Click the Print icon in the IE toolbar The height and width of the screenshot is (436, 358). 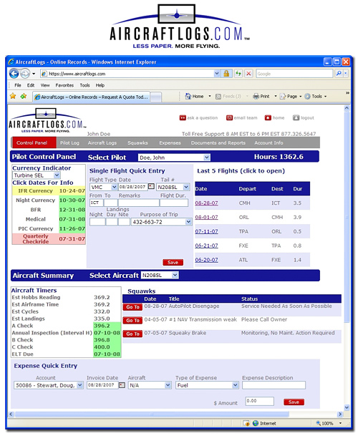click(256, 97)
